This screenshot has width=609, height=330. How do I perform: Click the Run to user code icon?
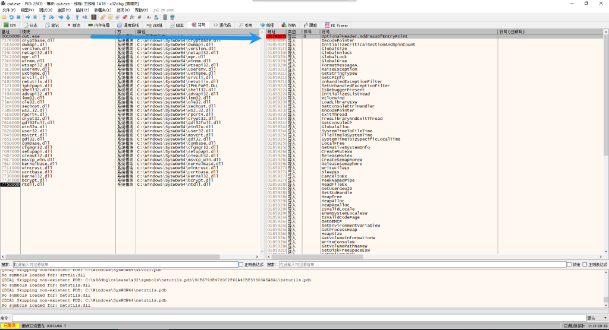coord(84,17)
